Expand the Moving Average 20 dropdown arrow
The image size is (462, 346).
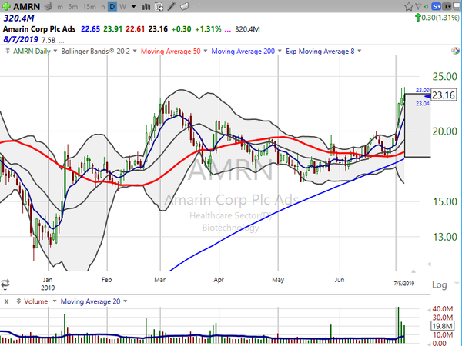point(126,301)
